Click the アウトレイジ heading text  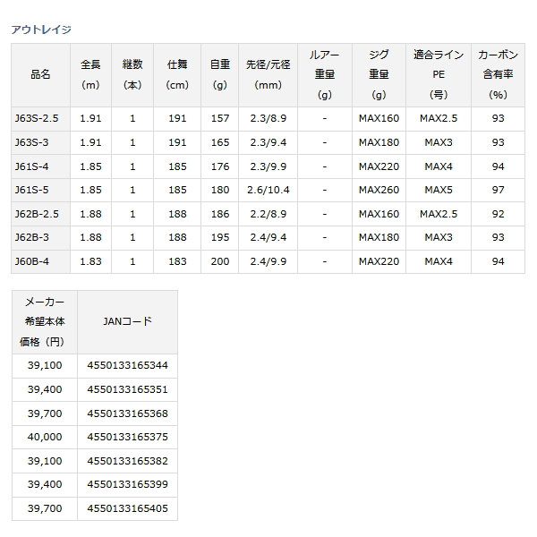(41, 30)
